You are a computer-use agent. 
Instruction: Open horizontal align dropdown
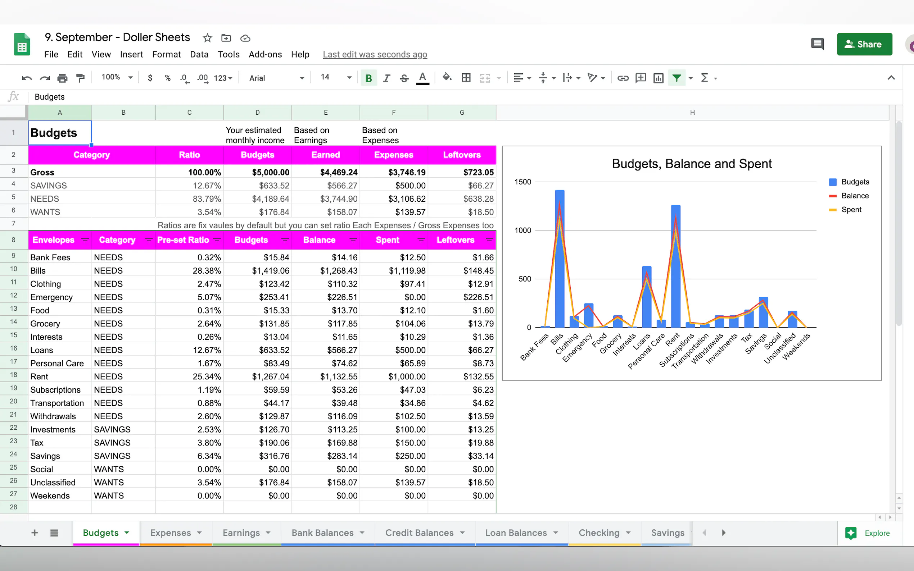click(522, 78)
